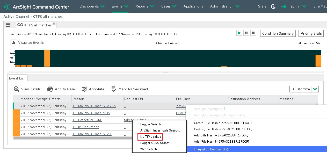Click the Add to Case icon

[50, 89]
